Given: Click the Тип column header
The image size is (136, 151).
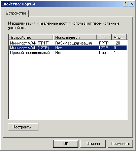Looking at the screenshot, I should click(x=104, y=37).
